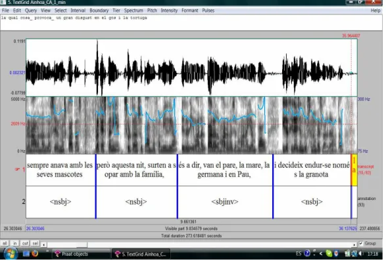Click the blue help tray icon

[x=307, y=253]
